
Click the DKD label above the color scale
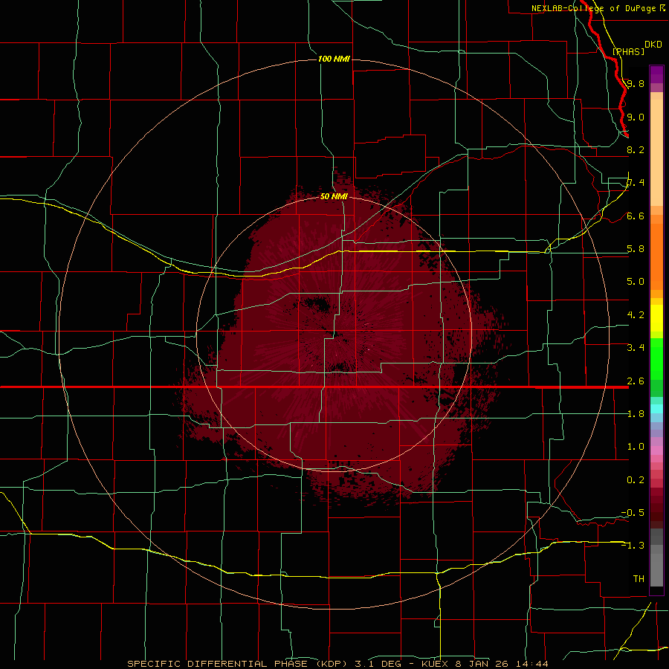click(x=653, y=45)
